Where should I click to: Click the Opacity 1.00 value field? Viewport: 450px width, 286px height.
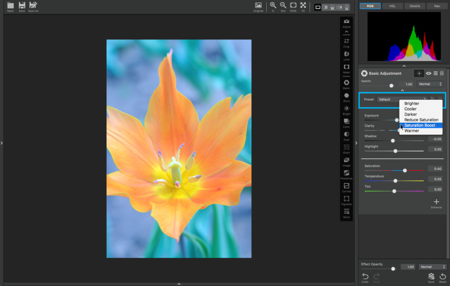pyautogui.click(x=407, y=84)
